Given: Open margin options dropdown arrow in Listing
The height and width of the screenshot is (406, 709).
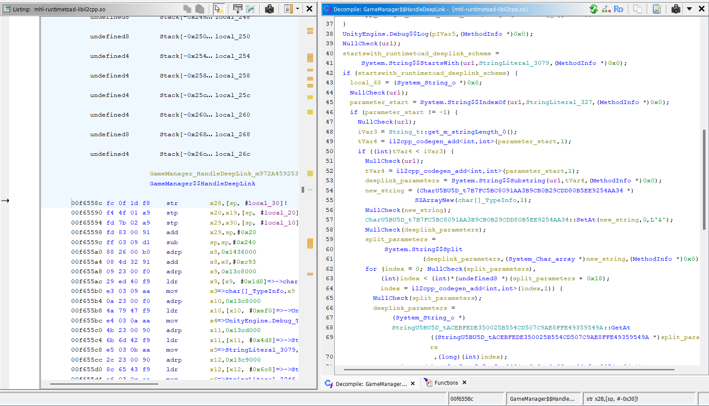Looking at the screenshot, I should (298, 9).
